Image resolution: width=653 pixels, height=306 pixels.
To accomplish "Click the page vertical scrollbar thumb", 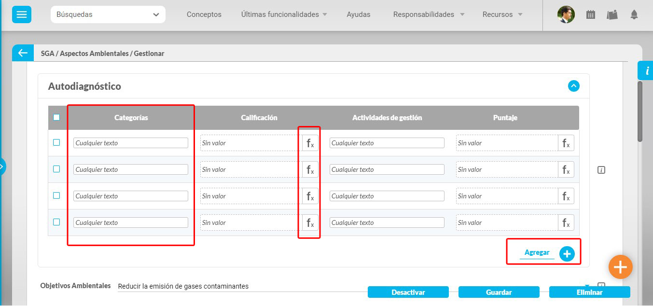I will point(640,111).
